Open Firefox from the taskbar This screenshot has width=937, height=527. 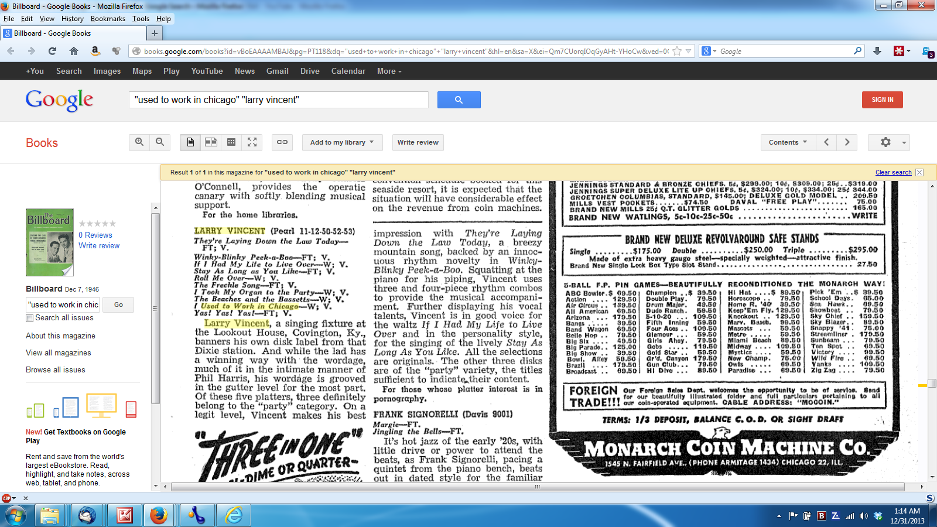(x=159, y=515)
